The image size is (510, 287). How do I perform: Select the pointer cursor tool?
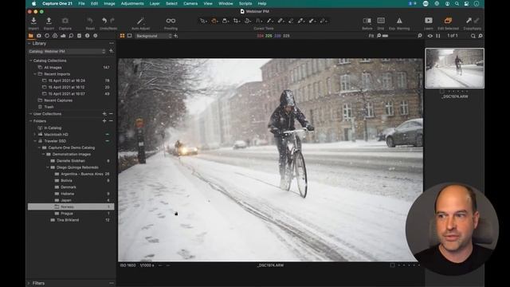[x=203, y=21]
